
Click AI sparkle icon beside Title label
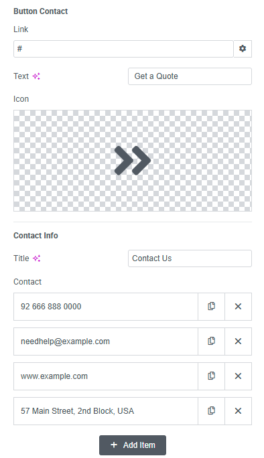36,258
